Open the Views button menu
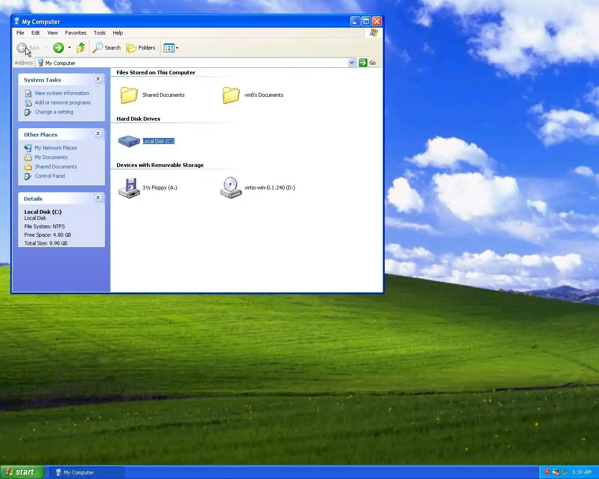Viewport: 599px width, 479px height. click(171, 48)
